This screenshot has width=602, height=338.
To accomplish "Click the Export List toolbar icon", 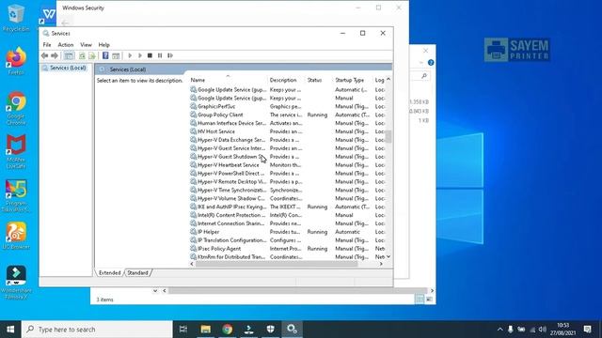I will coord(92,55).
